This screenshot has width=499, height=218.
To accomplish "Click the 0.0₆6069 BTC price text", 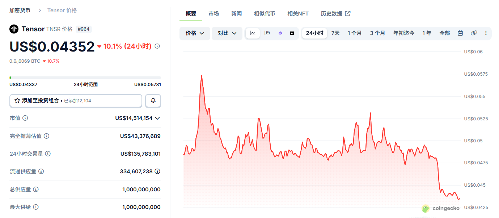I will pyautogui.click(x=25, y=61).
